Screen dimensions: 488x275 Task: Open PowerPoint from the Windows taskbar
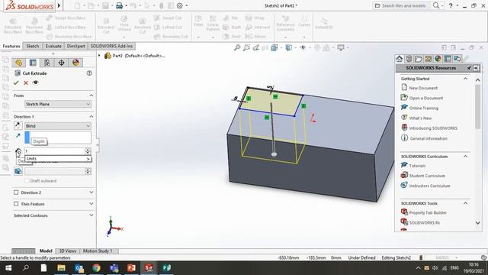coord(131,268)
